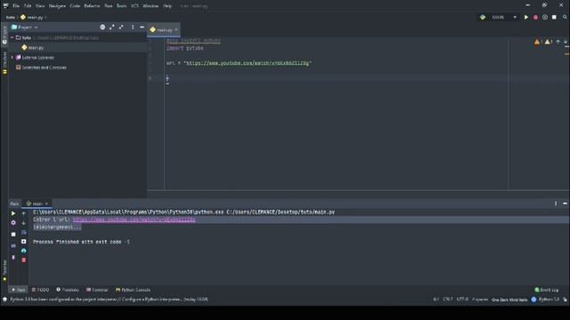570x320 pixels.
Task: Click main.py in the breadcrumb bar
Action: 32,17
